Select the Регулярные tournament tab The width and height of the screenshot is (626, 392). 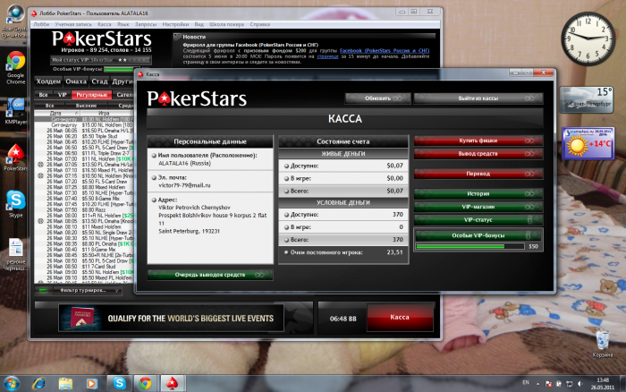91,95
